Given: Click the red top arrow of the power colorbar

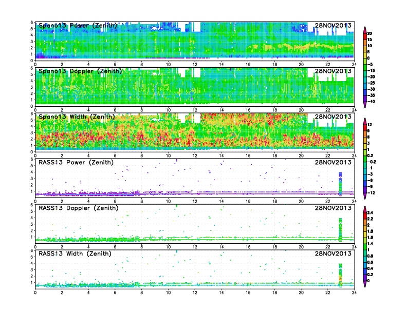Looking at the screenshot, I should click(x=364, y=29).
